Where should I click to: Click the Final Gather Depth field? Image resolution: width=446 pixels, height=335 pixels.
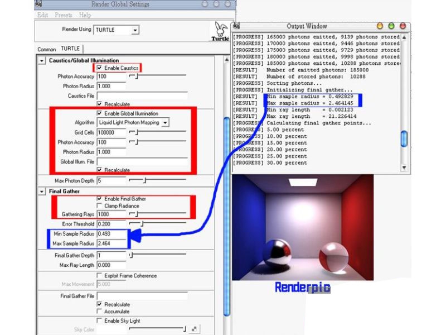point(111,255)
